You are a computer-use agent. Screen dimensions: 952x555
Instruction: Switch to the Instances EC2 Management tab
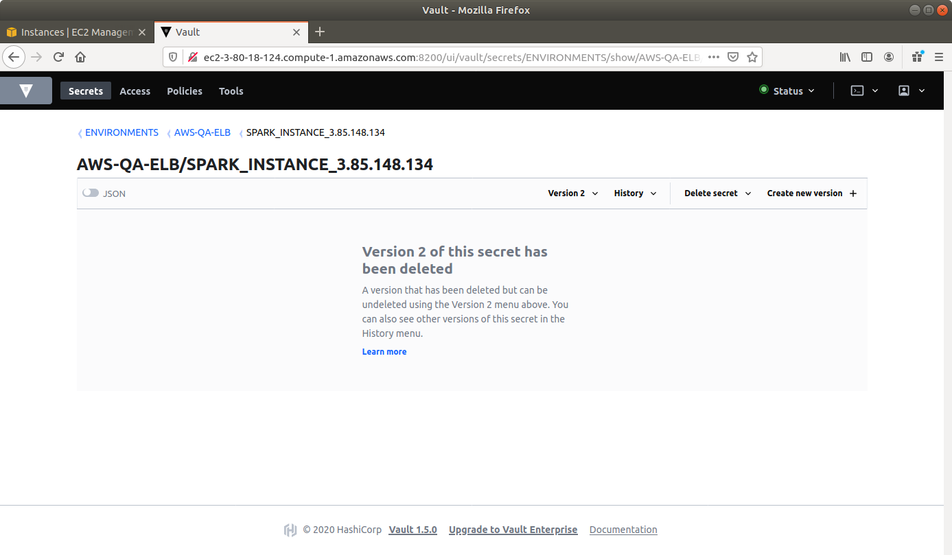[x=76, y=32]
